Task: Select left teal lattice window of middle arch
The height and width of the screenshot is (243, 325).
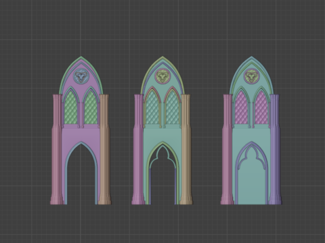Action: pos(152,107)
